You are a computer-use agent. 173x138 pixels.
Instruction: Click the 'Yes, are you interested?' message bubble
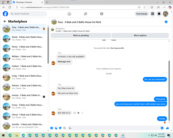(155, 79)
